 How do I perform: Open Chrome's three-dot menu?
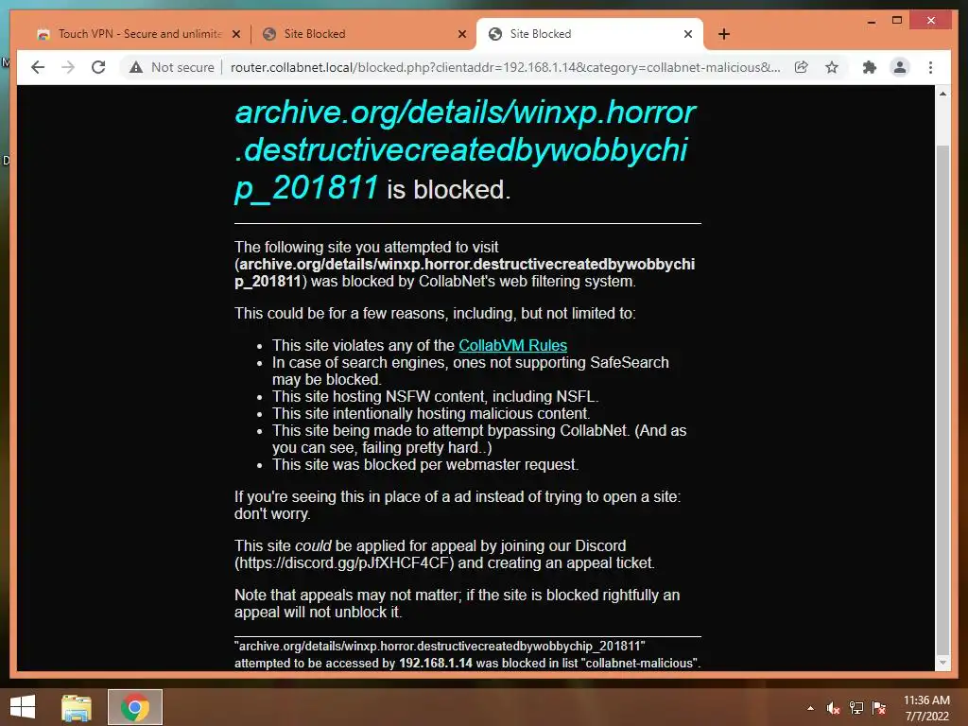click(x=930, y=67)
